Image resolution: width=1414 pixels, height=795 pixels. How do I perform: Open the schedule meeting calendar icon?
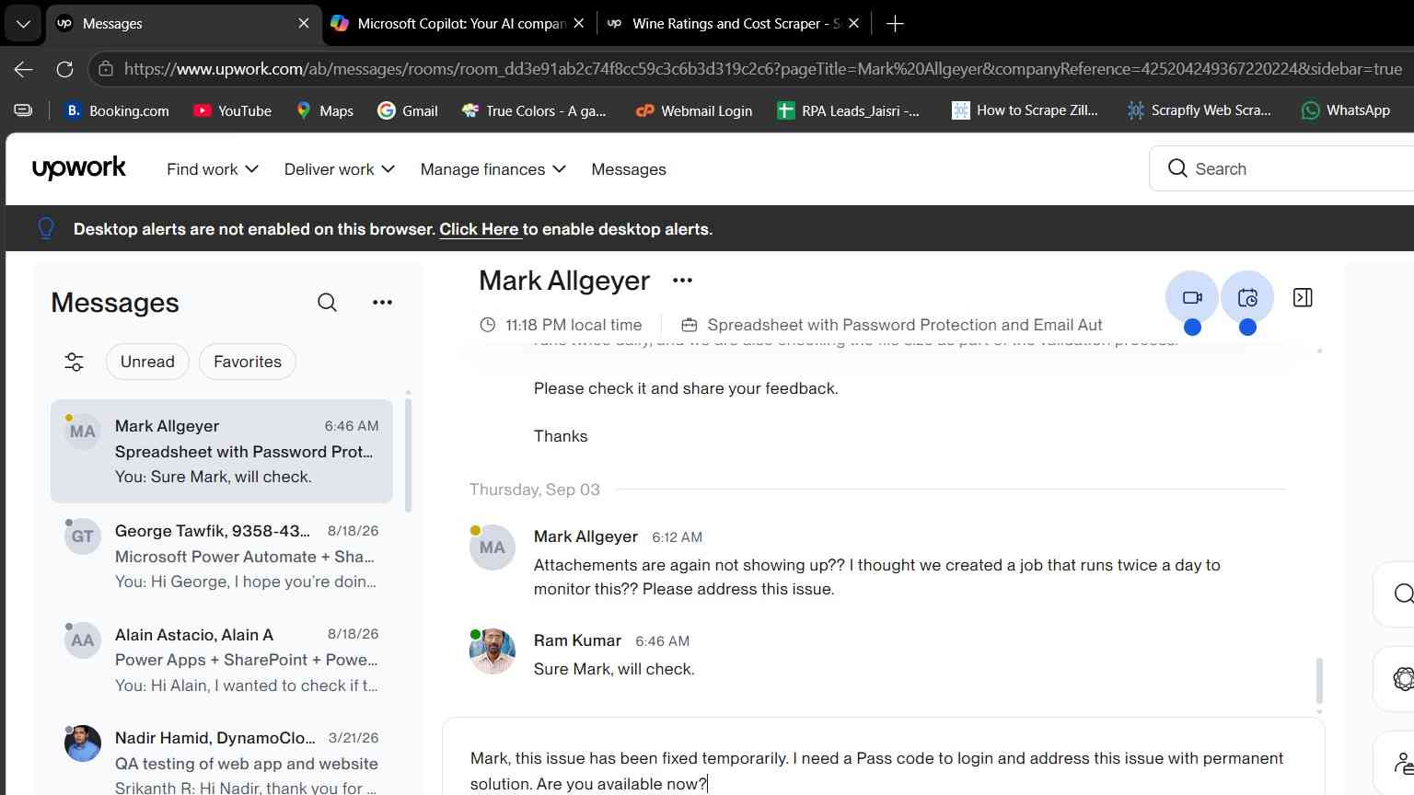point(1247,298)
